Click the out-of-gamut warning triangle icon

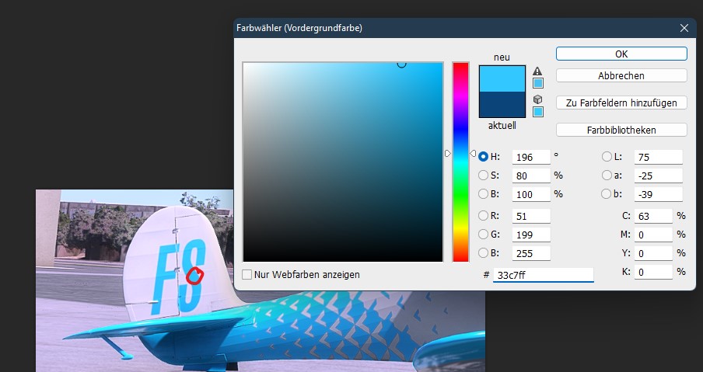click(x=537, y=71)
